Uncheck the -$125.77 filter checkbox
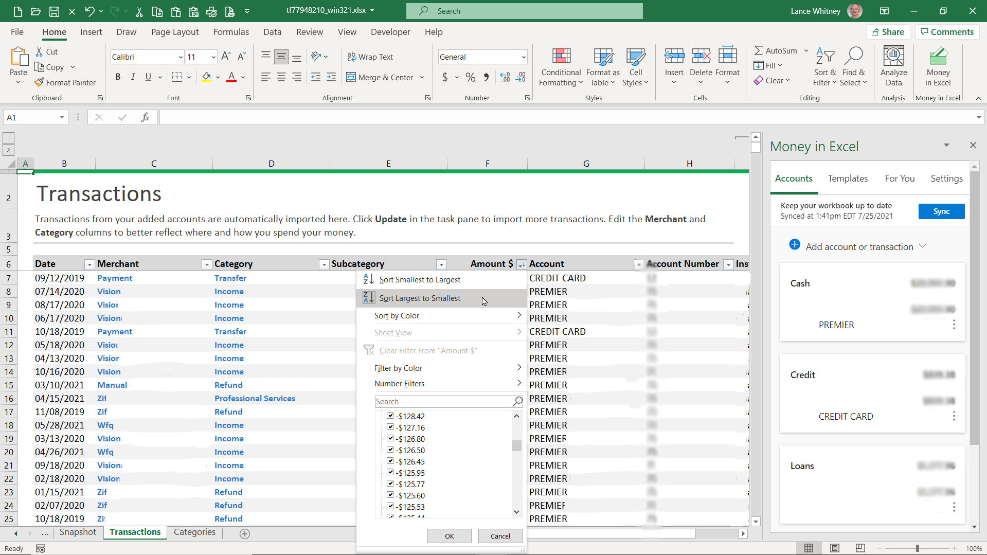This screenshot has width=987, height=555. click(x=390, y=484)
